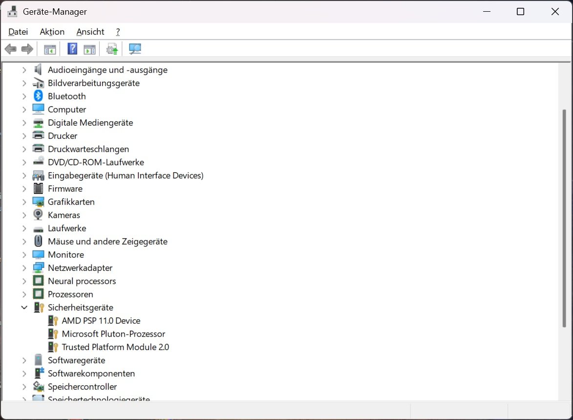Screen dimensions: 573x420
Task: Toggle the action pane toolbar icon
Action: click(x=89, y=49)
